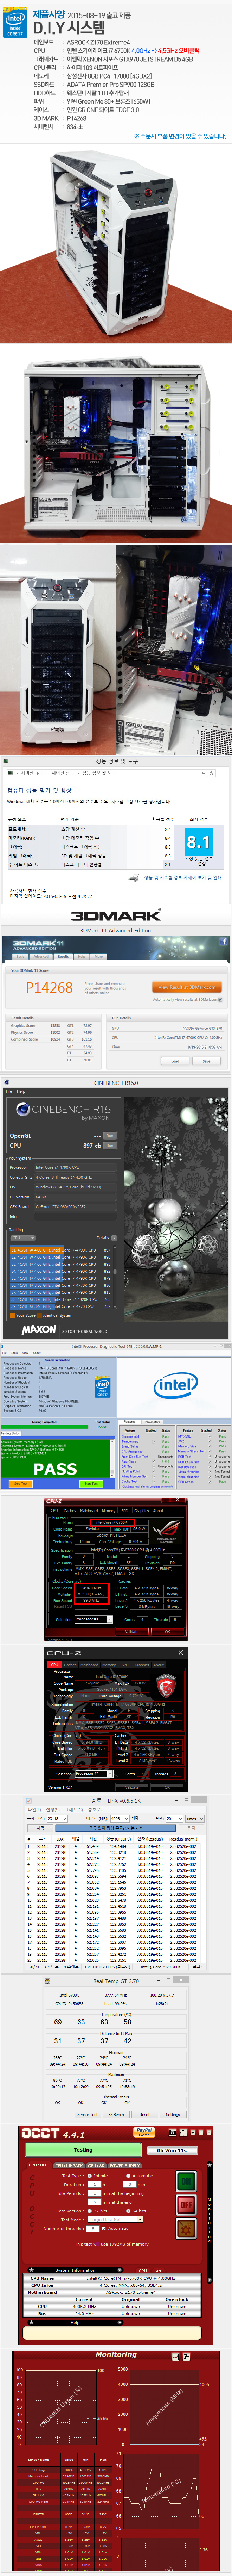Click View Result at 3DMark.com button
The height and width of the screenshot is (2576, 232).
[187, 987]
